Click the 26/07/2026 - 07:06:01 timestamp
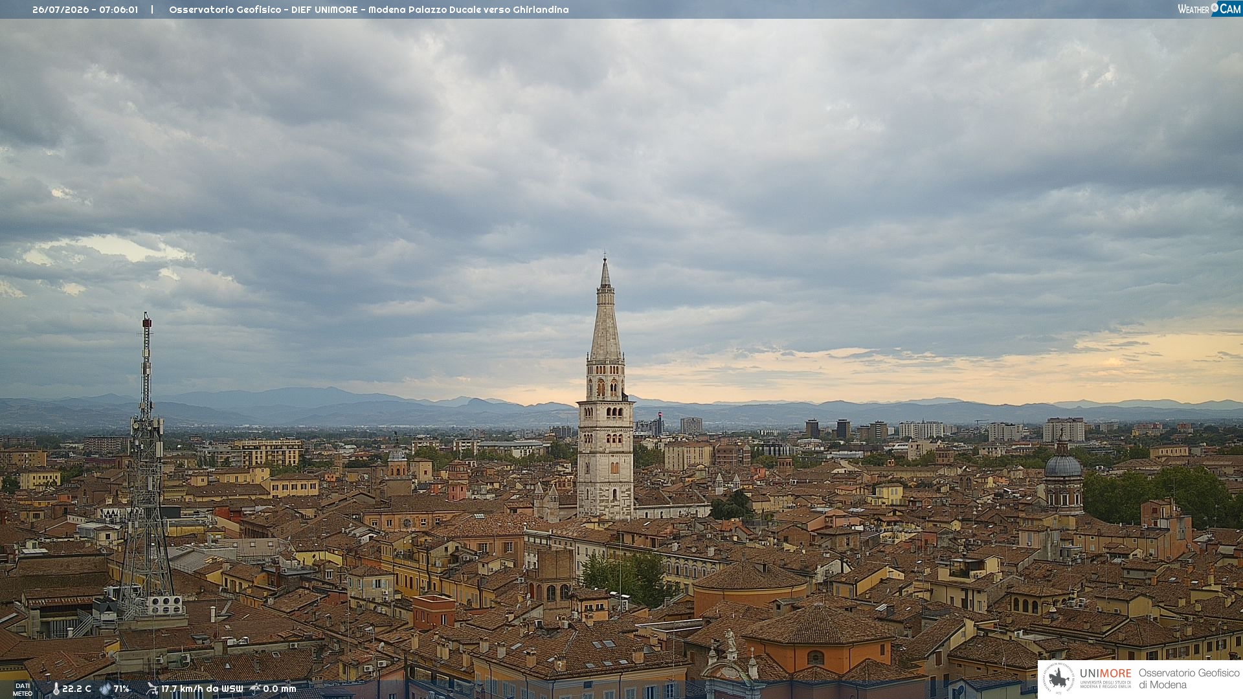 tap(85, 10)
